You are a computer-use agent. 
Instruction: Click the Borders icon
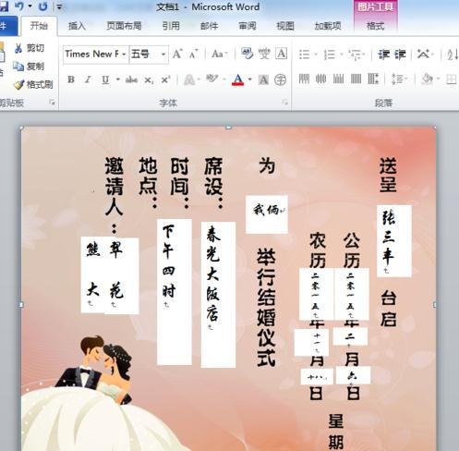pyautogui.click(x=452, y=79)
